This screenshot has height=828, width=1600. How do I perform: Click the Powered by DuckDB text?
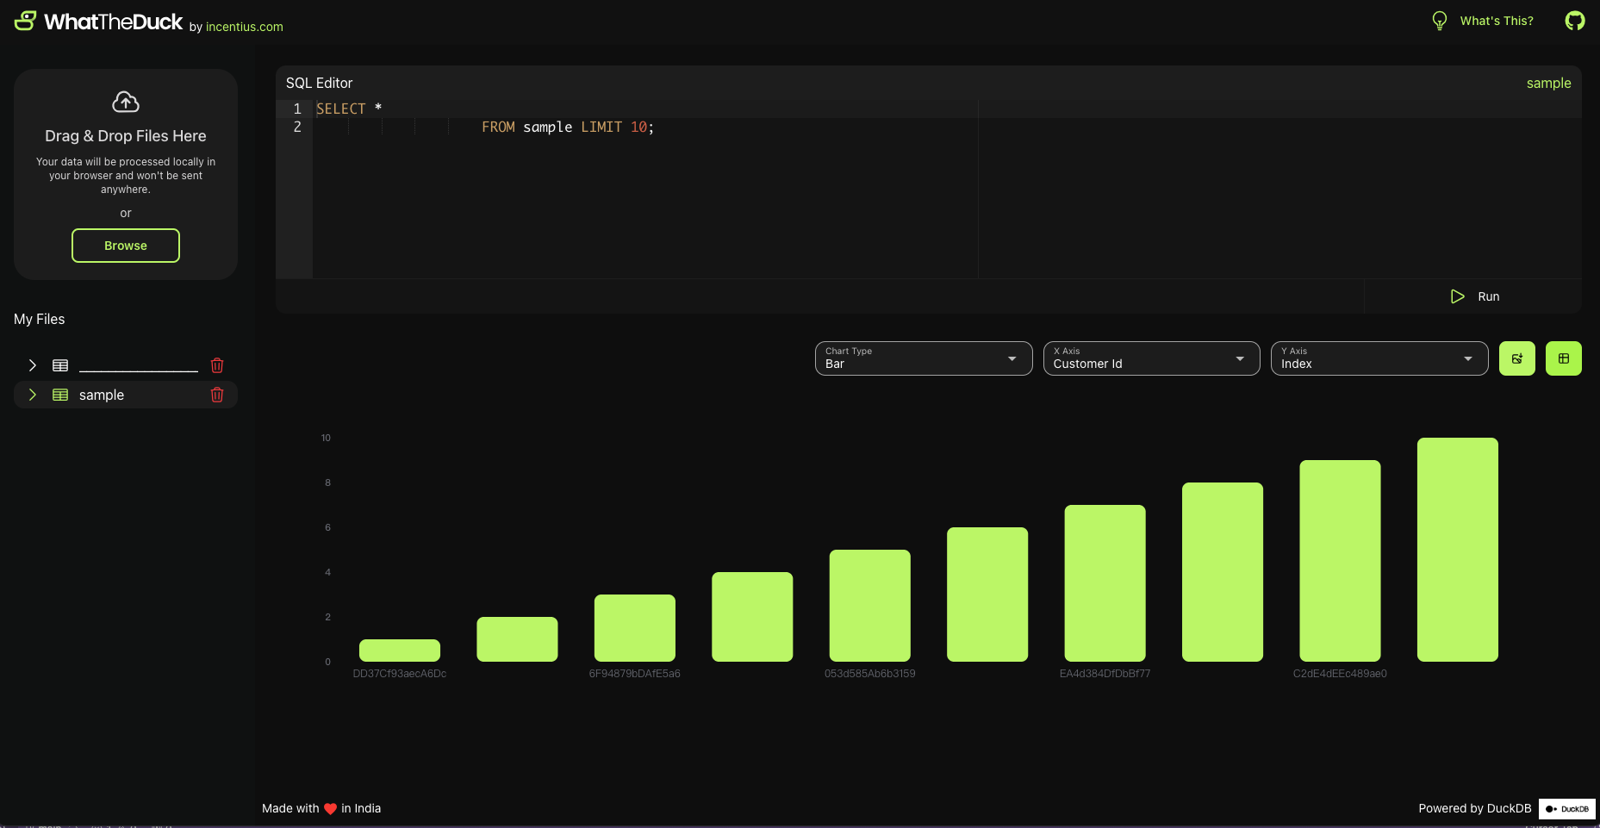1475,808
